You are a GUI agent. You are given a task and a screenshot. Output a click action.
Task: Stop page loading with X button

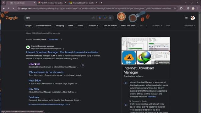13,8
